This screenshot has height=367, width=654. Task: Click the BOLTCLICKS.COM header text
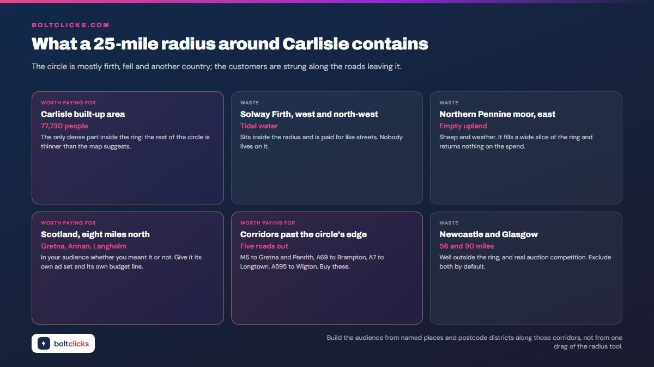(x=70, y=25)
